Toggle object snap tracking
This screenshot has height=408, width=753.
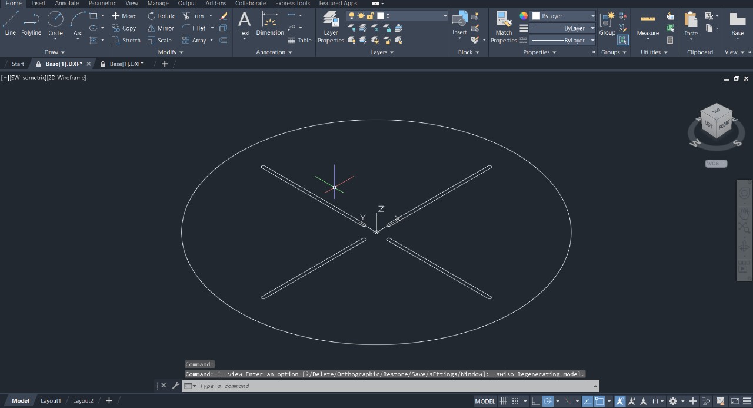click(x=587, y=401)
